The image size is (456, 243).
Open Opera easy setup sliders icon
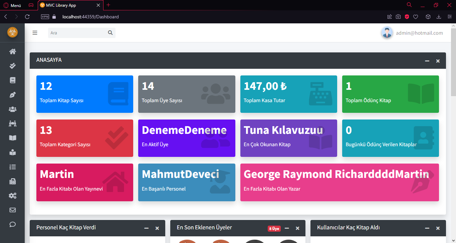tap(450, 17)
